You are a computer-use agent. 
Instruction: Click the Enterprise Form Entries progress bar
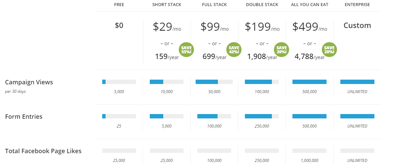click(x=357, y=116)
